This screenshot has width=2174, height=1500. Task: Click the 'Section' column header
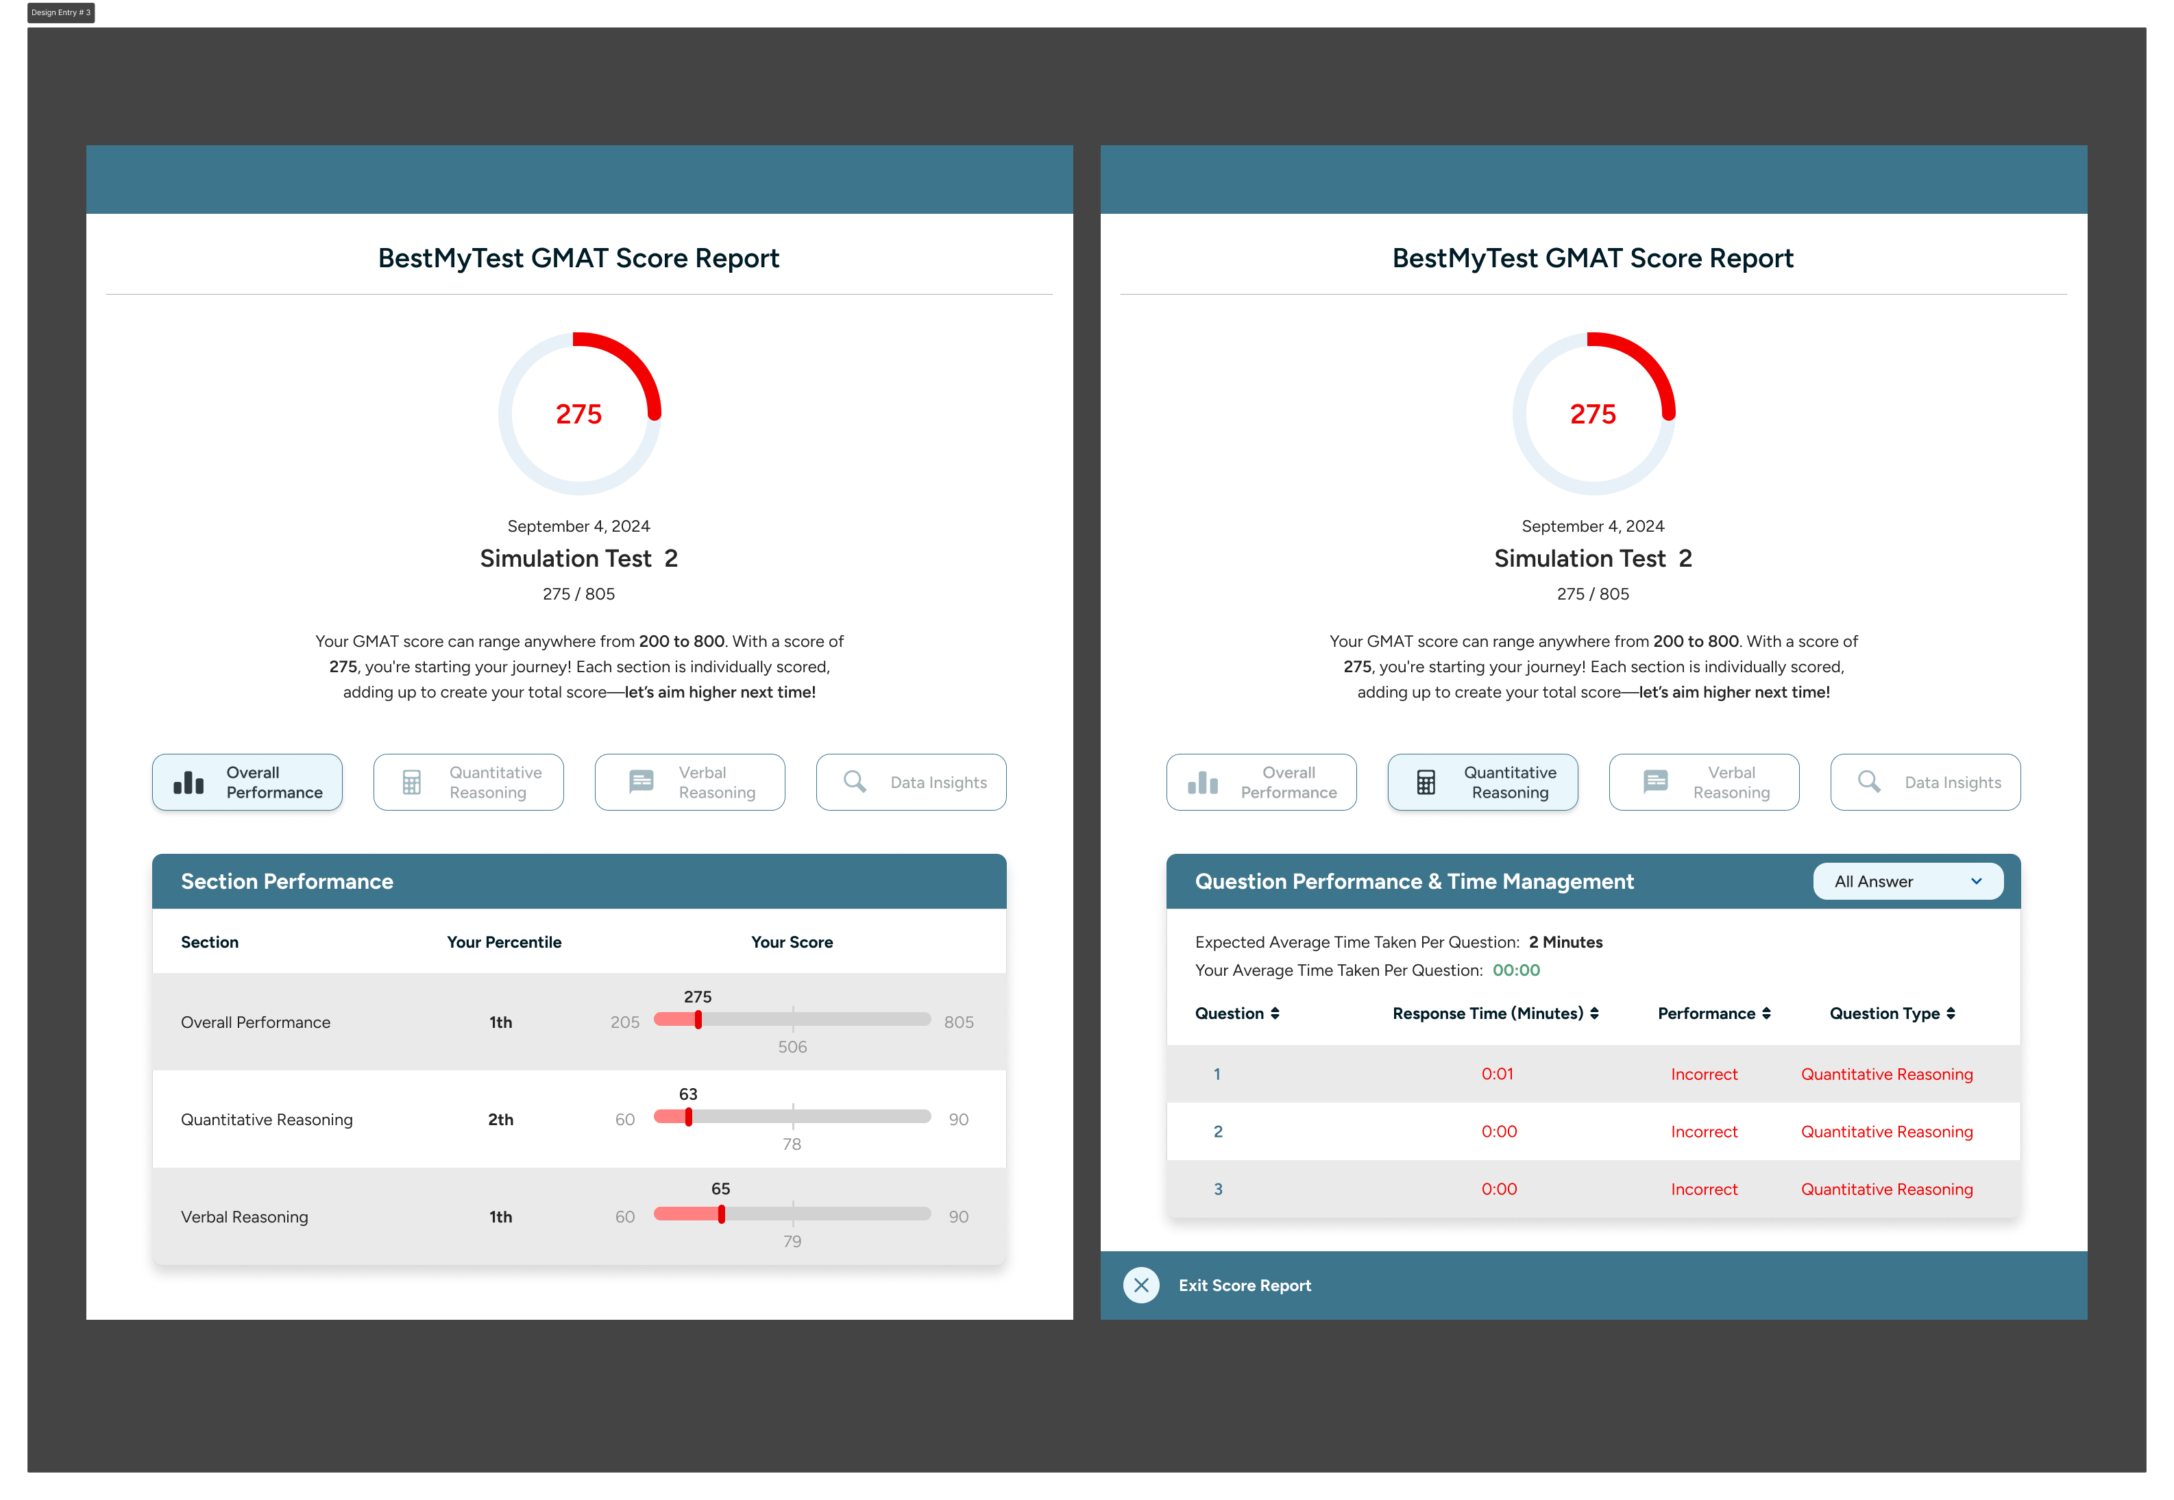pyautogui.click(x=210, y=943)
